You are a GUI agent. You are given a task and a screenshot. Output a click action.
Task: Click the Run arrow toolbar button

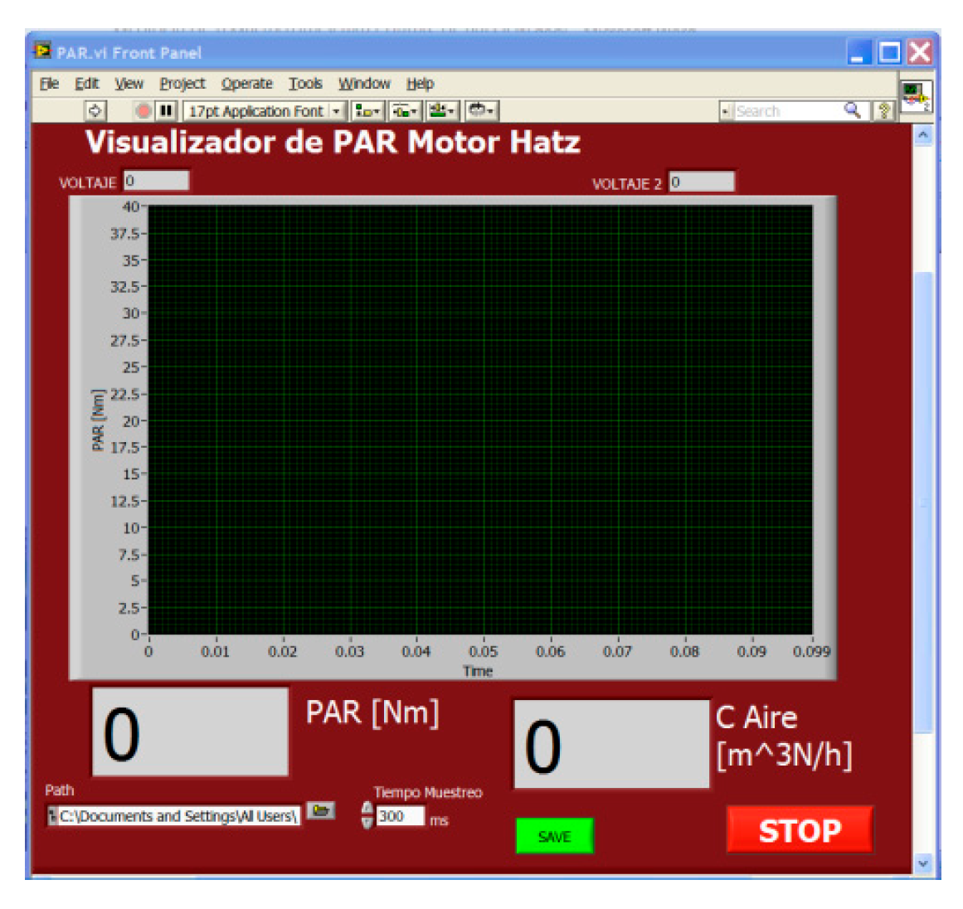[x=95, y=110]
